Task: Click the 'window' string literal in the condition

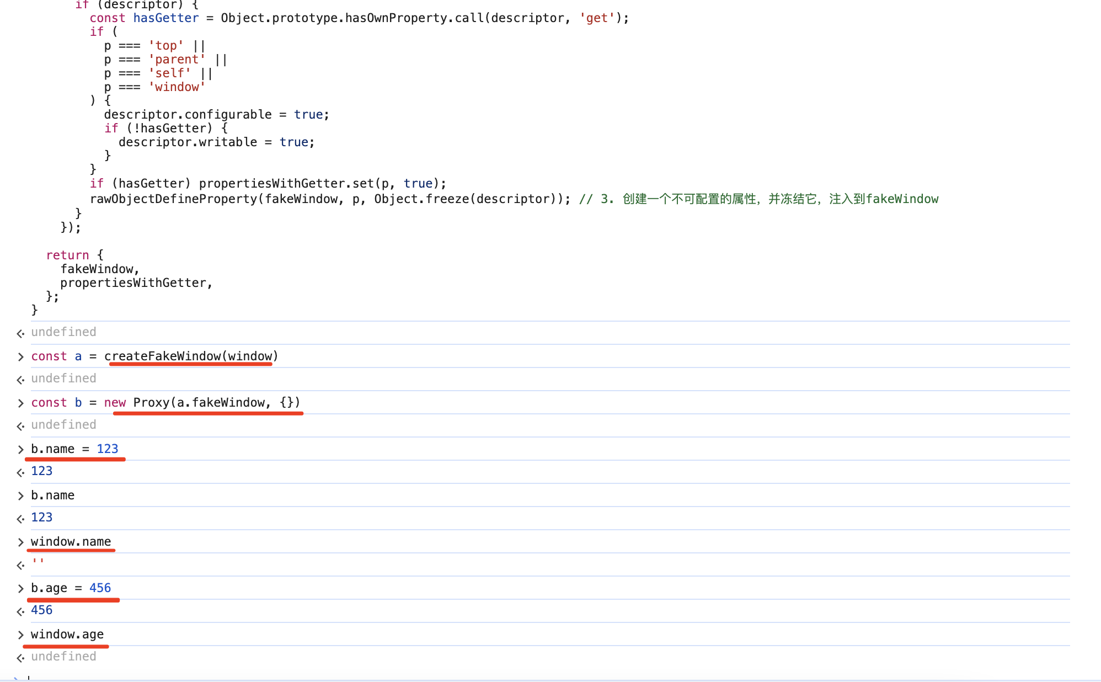Action: [x=177, y=87]
